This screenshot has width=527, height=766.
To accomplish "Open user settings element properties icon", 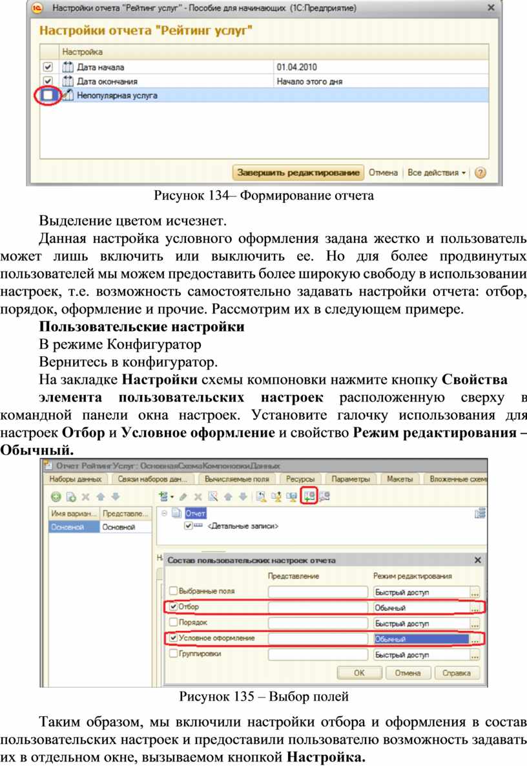I will 309,496.
